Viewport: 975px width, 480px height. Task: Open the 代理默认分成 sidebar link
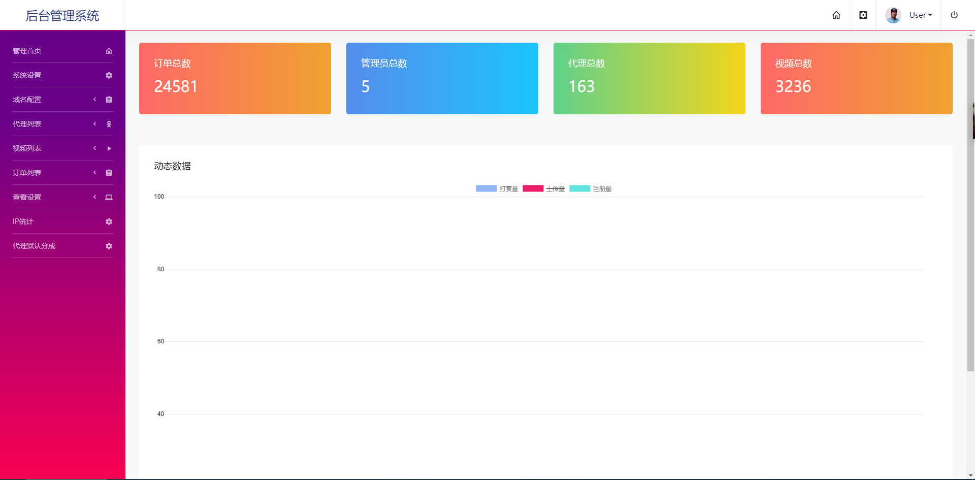(62, 246)
